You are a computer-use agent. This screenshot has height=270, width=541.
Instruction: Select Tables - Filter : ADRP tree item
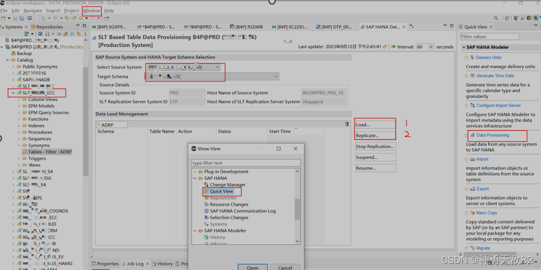tap(47, 152)
